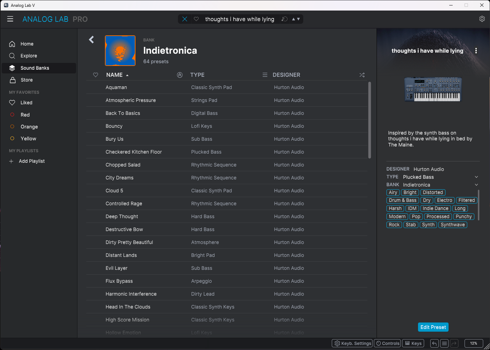
Task: Toggle the Distorted tag
Action: pyautogui.click(x=433, y=192)
